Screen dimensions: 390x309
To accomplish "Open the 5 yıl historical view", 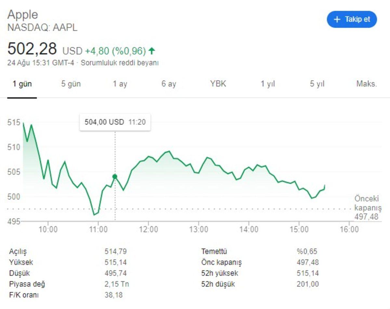I will (318, 84).
